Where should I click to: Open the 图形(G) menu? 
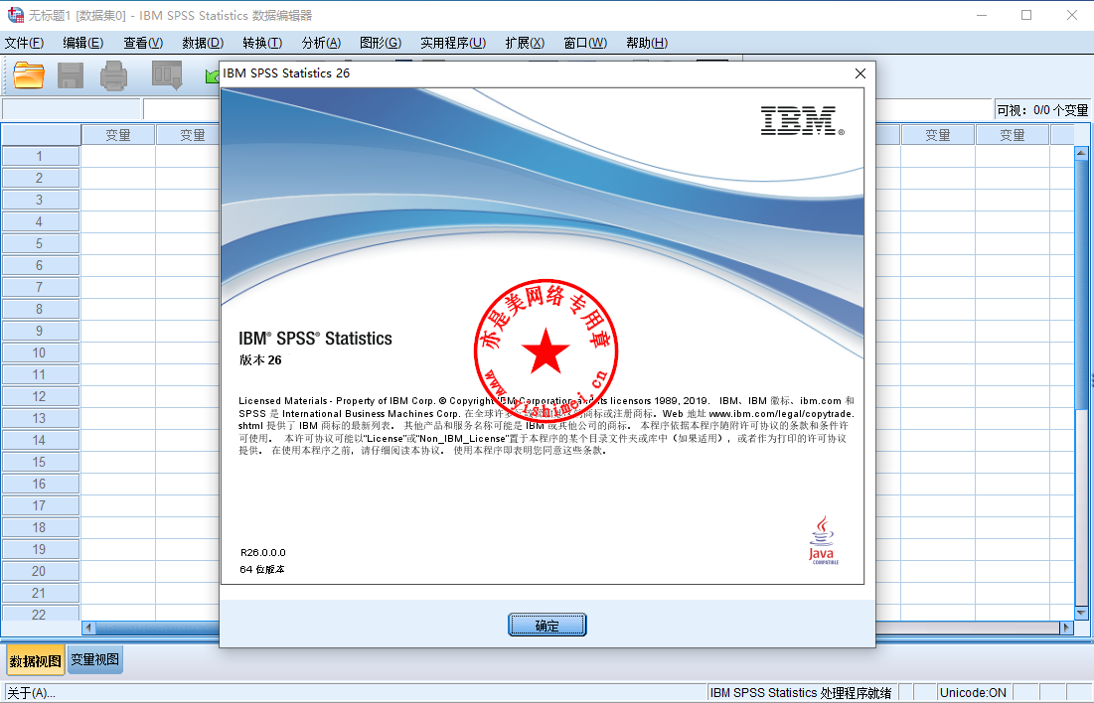pos(381,43)
